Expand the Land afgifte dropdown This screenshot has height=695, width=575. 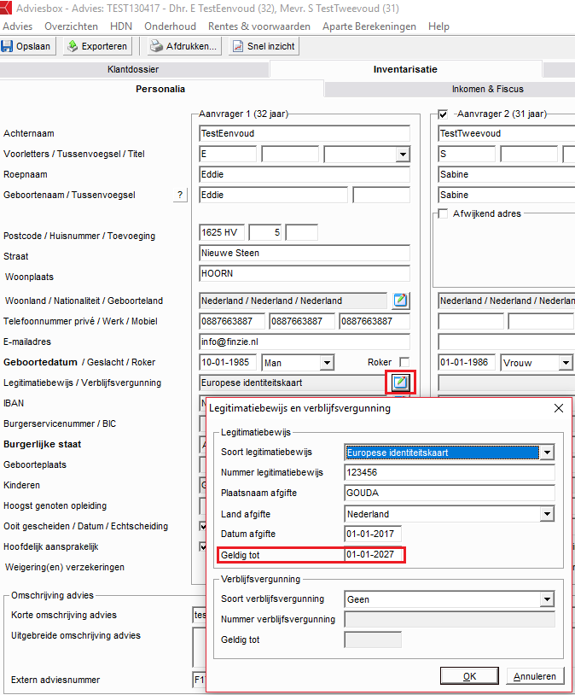(547, 514)
